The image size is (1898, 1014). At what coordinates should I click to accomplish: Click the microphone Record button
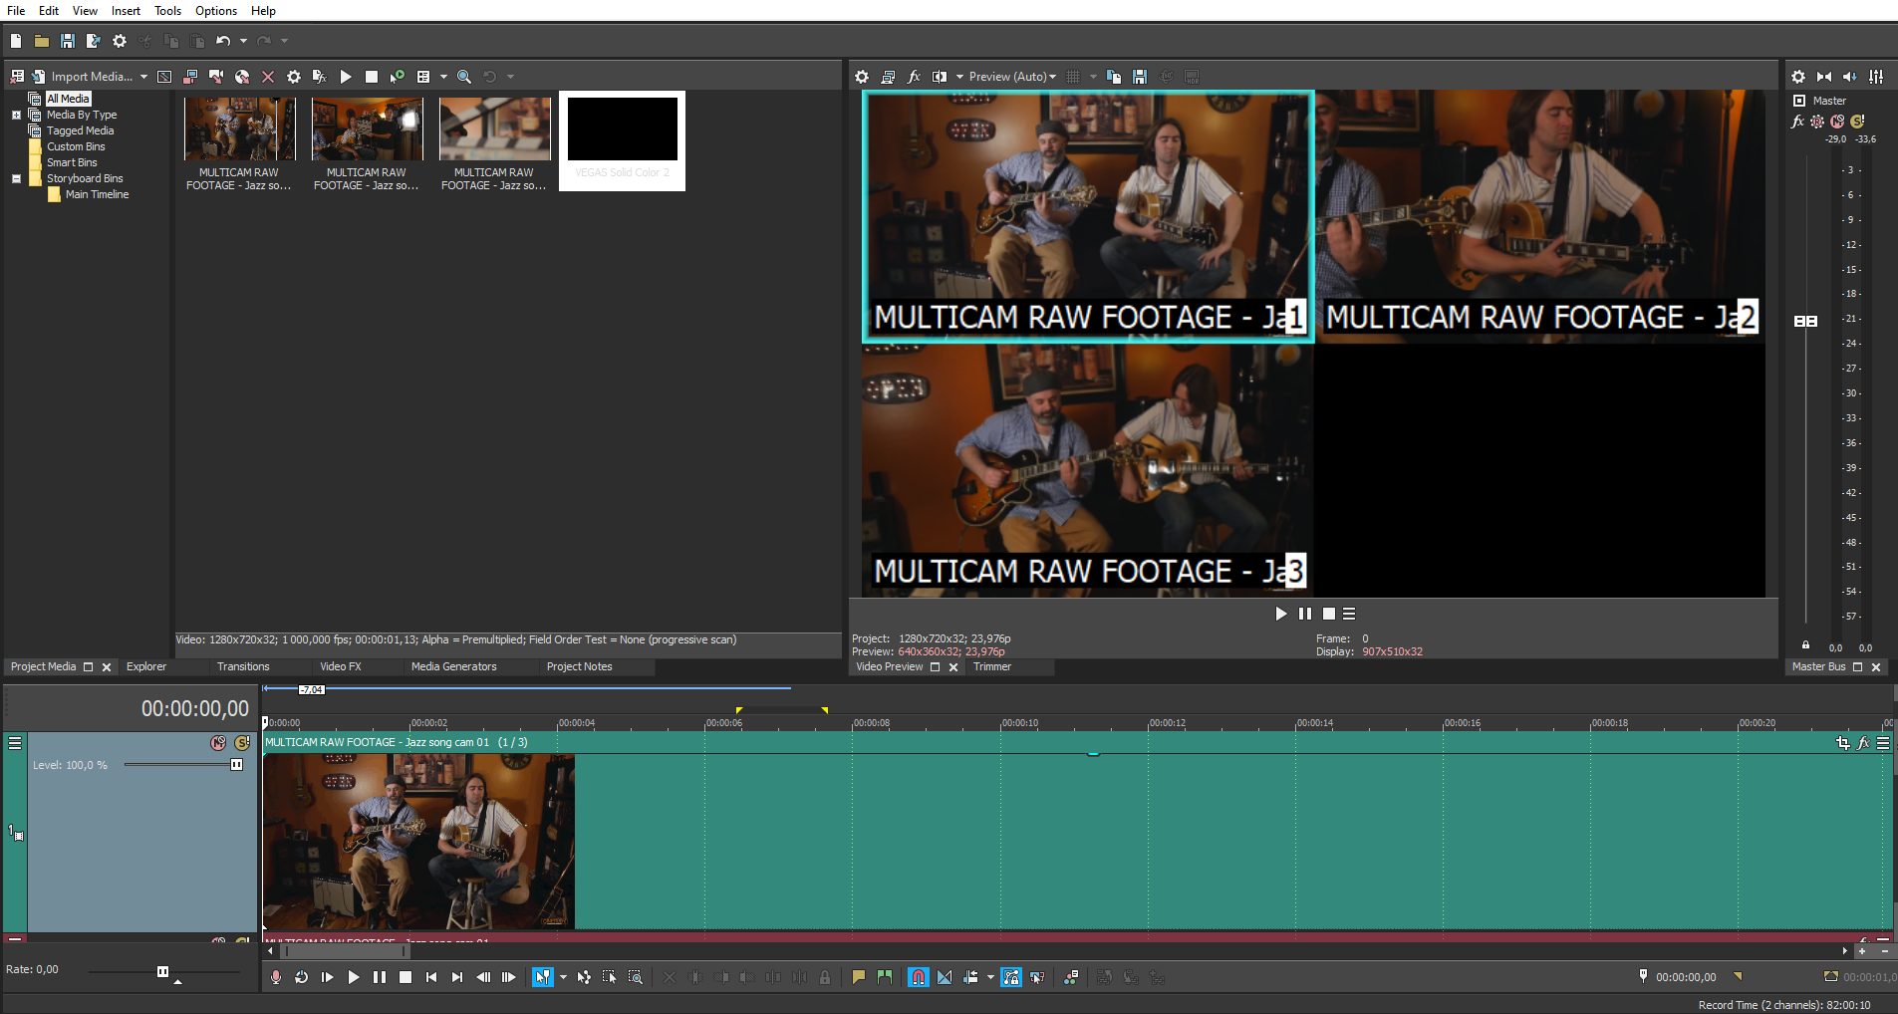(x=276, y=977)
